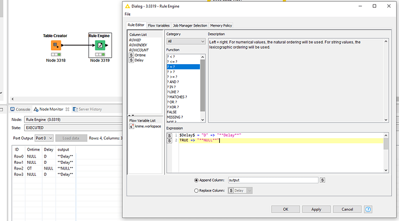The height and width of the screenshot is (221, 399).
Task: Click the Node Monitor tab icon
Action: pyautogui.click(x=36, y=109)
